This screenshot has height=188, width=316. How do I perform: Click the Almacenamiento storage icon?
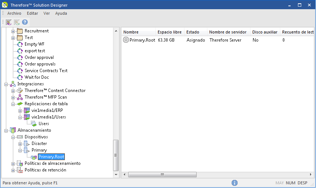(13, 130)
